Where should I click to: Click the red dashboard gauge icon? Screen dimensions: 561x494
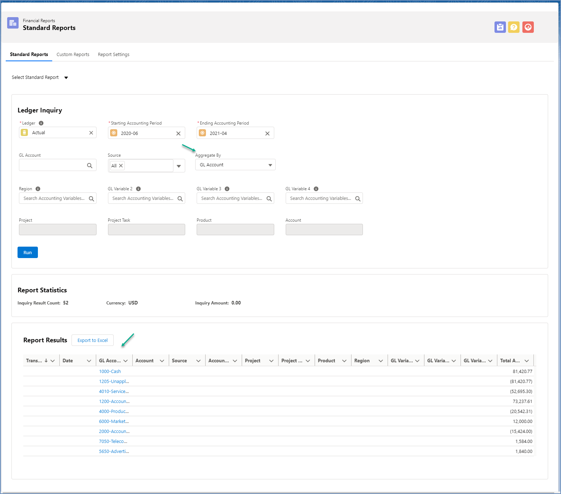point(528,27)
